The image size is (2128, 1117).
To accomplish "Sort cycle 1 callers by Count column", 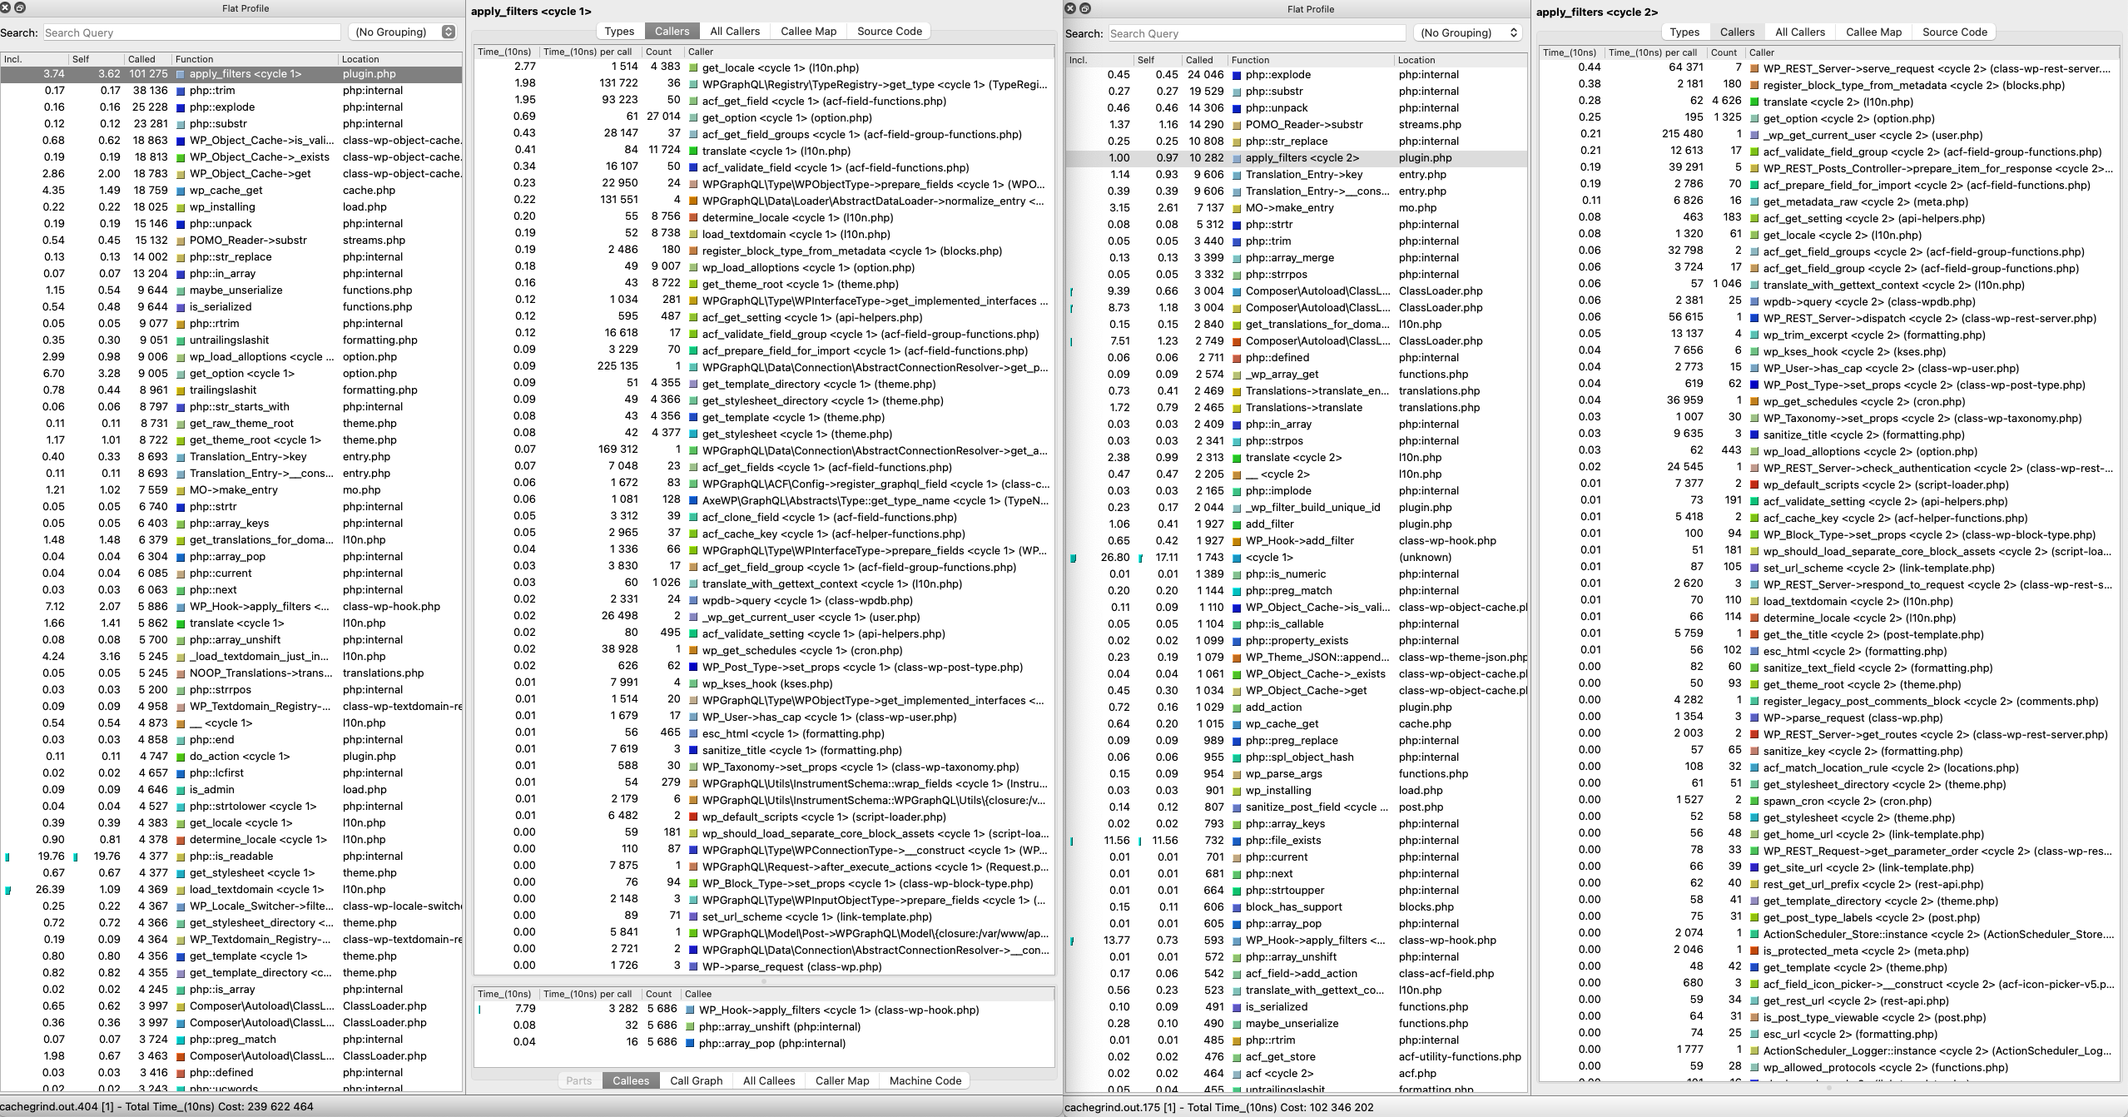I will 658,52.
